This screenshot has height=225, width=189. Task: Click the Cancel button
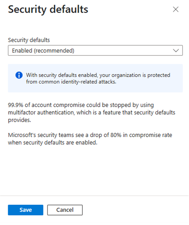65,210
